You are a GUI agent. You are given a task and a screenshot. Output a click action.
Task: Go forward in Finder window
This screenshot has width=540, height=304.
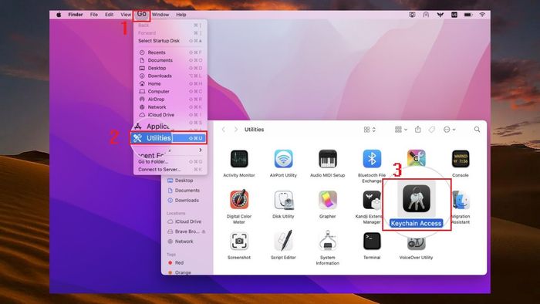236,130
